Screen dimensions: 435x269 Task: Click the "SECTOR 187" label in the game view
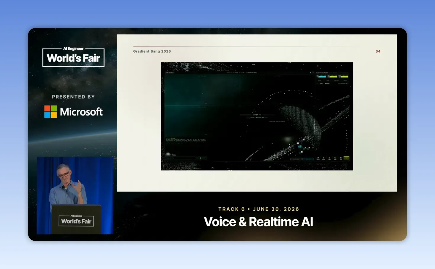point(257,115)
